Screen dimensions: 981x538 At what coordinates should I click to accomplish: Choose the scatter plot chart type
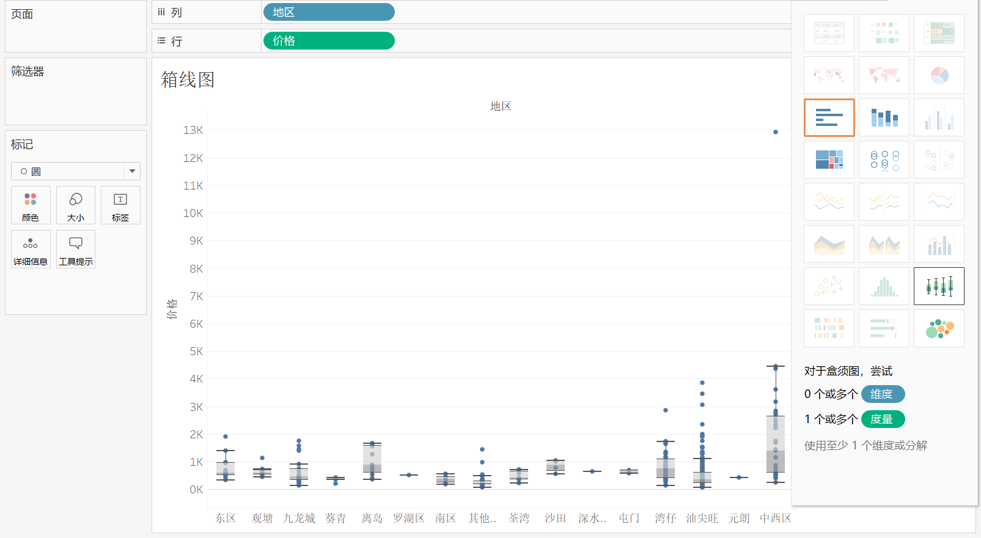click(829, 286)
